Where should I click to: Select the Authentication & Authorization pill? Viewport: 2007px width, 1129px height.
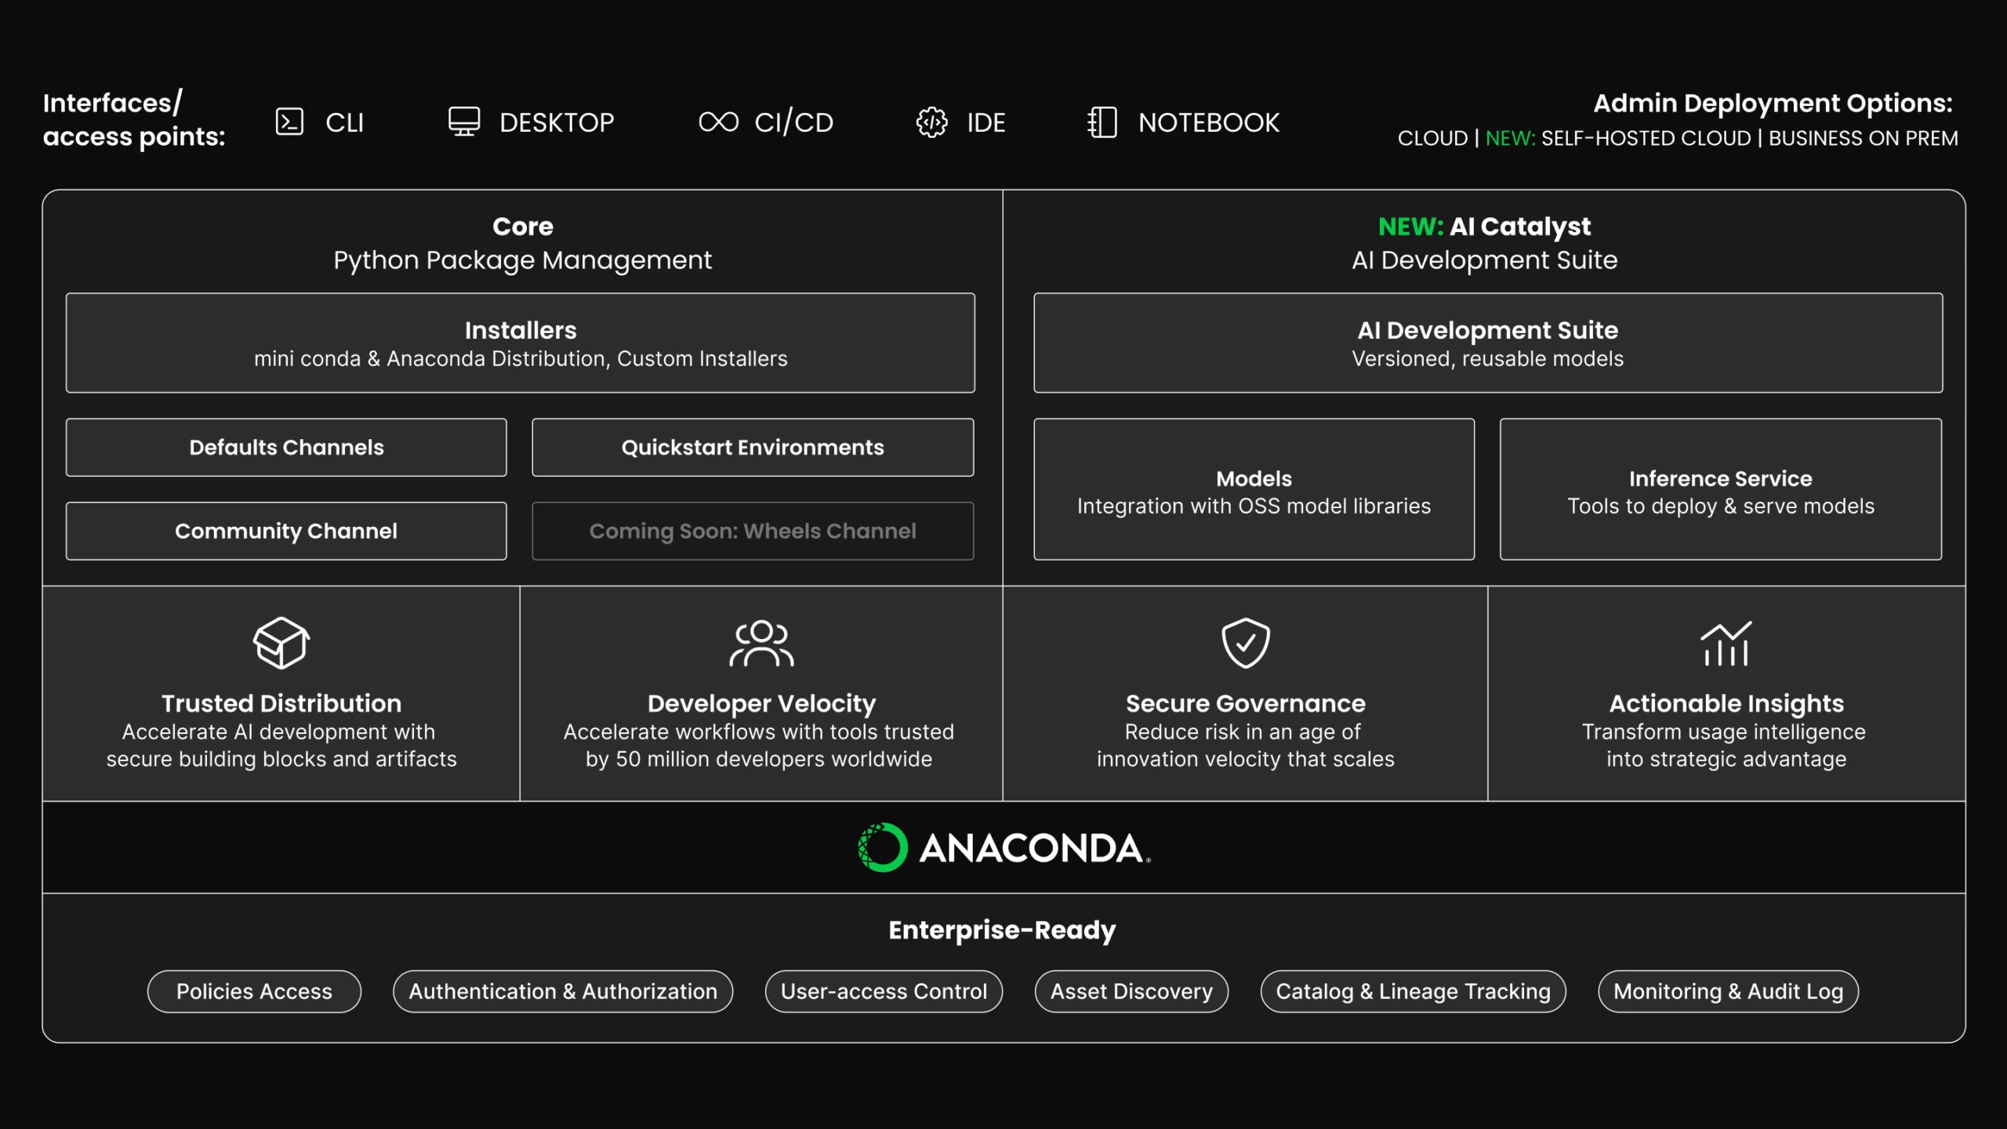point(562,991)
